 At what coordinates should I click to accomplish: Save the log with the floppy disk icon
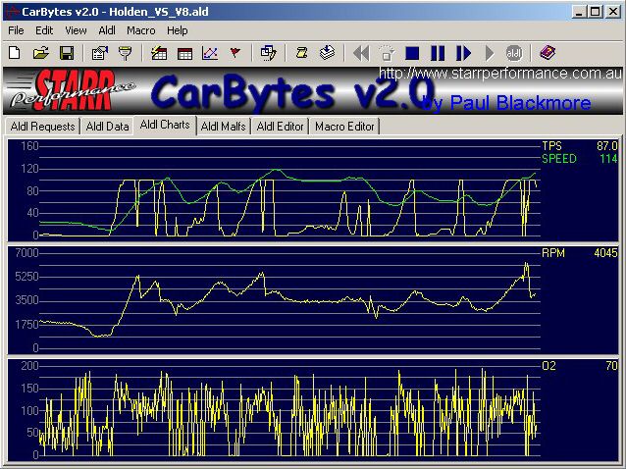(67, 53)
